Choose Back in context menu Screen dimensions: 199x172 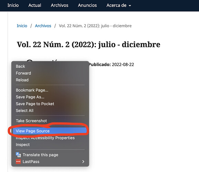tap(50, 66)
